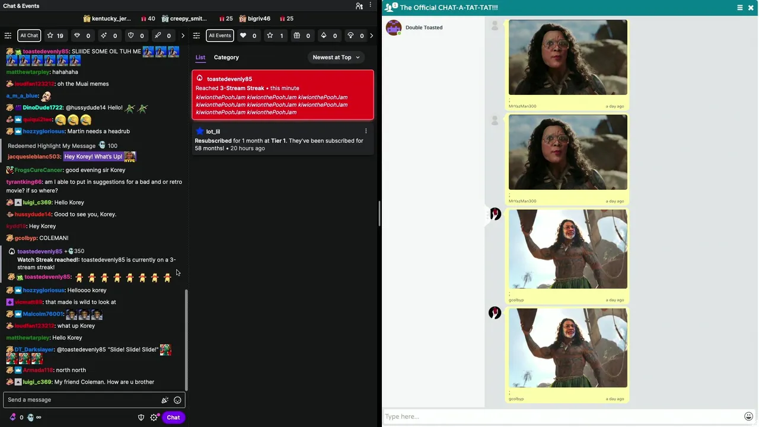Toggle the heart follows event filter
The height and width of the screenshot is (427, 759).
248,36
